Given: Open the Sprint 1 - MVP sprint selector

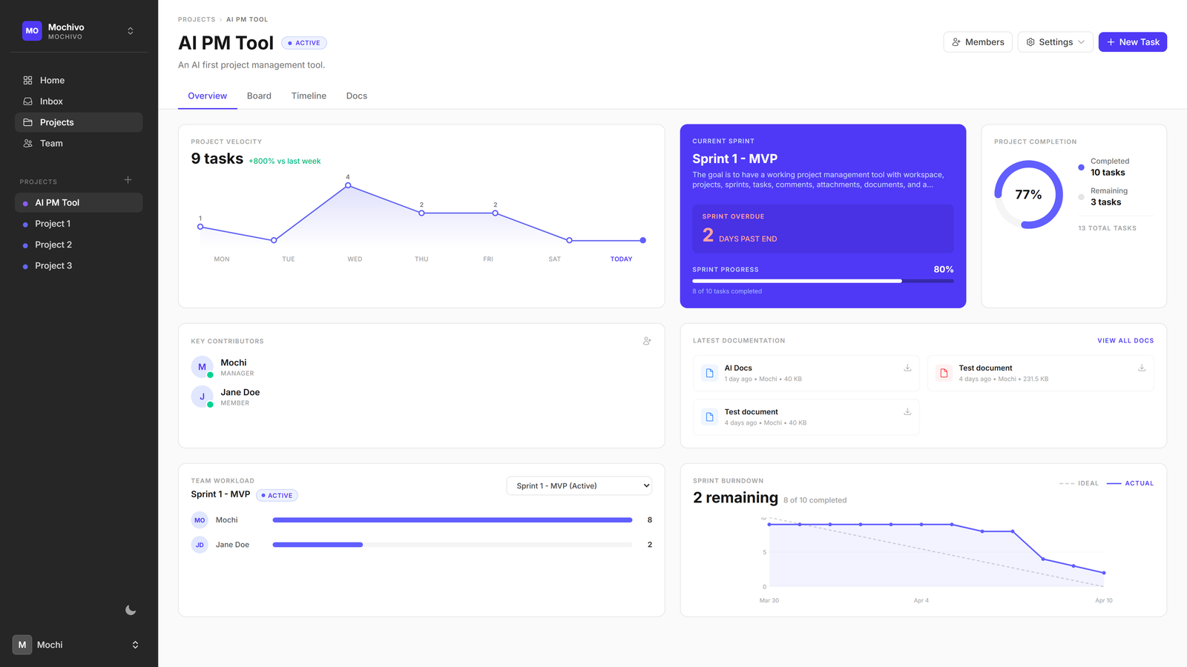Looking at the screenshot, I should point(579,486).
